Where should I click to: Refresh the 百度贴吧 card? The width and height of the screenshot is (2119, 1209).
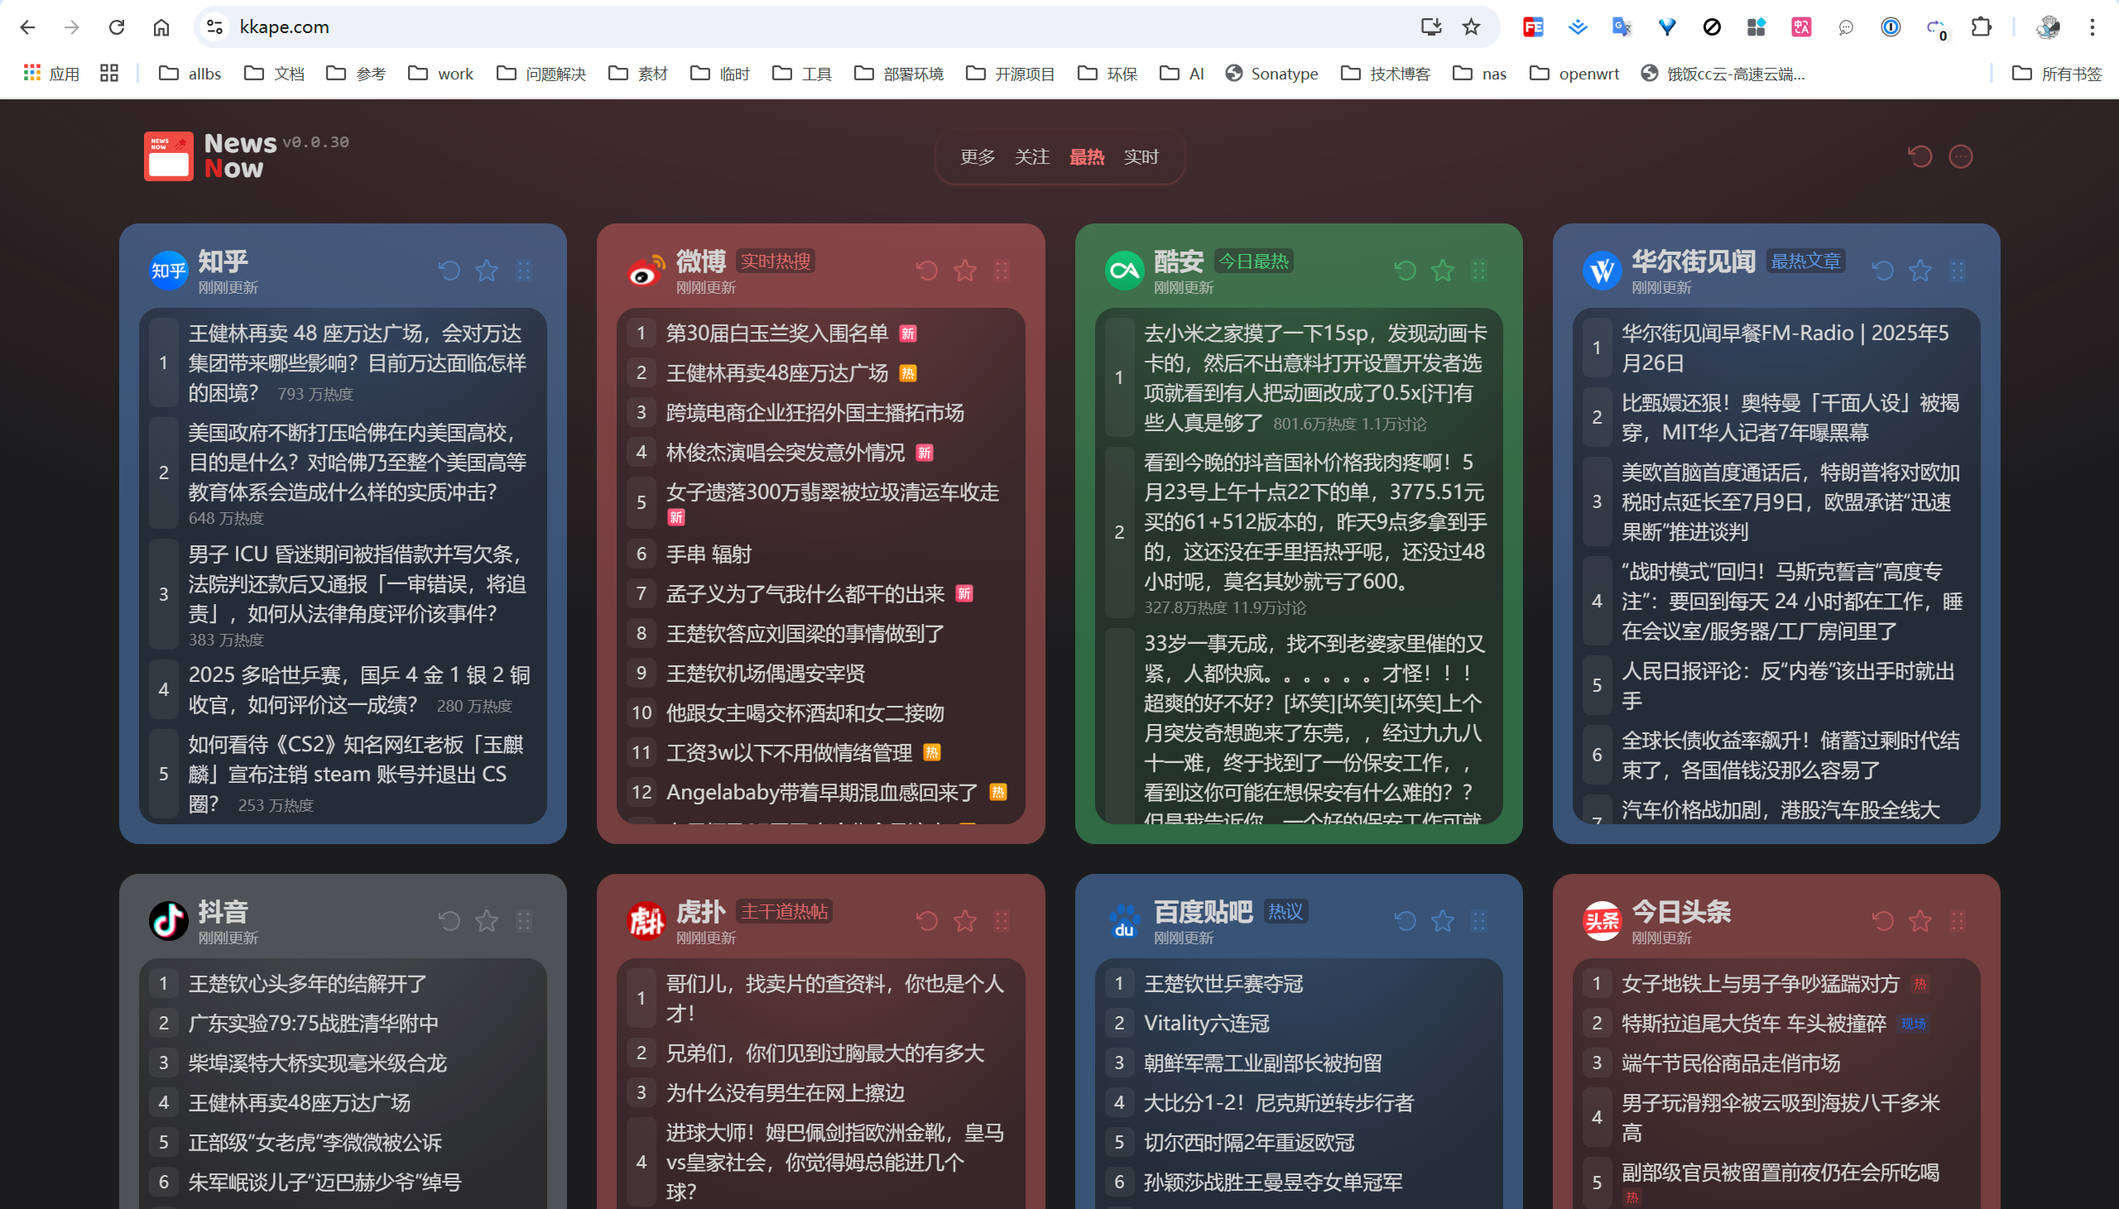(x=1405, y=921)
